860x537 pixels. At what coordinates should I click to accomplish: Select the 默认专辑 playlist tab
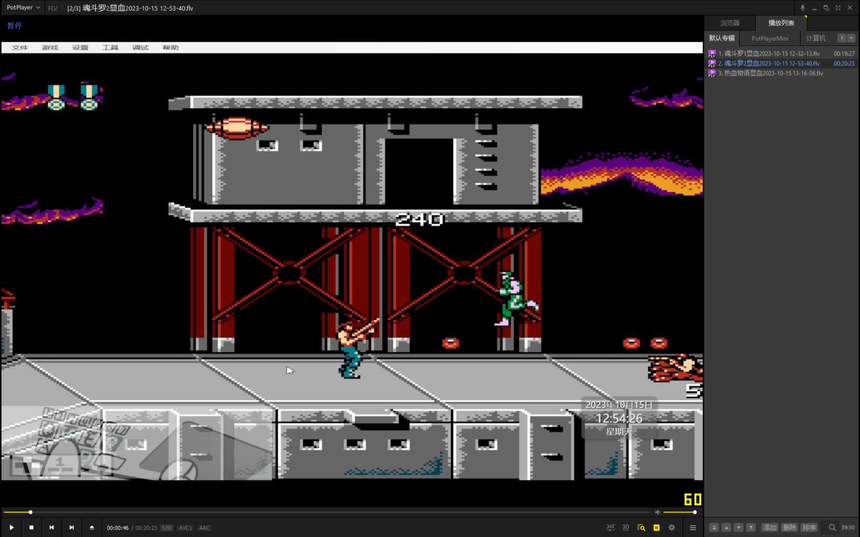(721, 38)
